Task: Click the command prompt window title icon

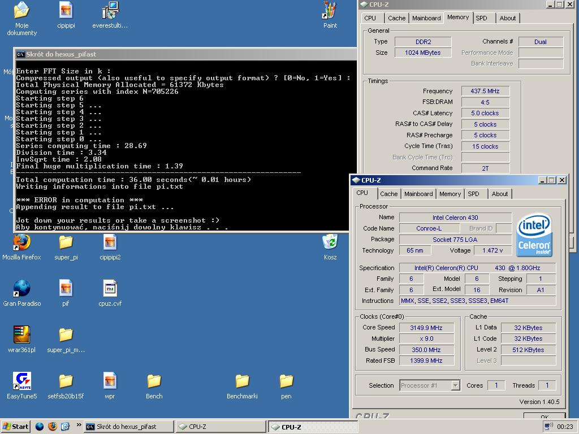Action: click(20, 54)
